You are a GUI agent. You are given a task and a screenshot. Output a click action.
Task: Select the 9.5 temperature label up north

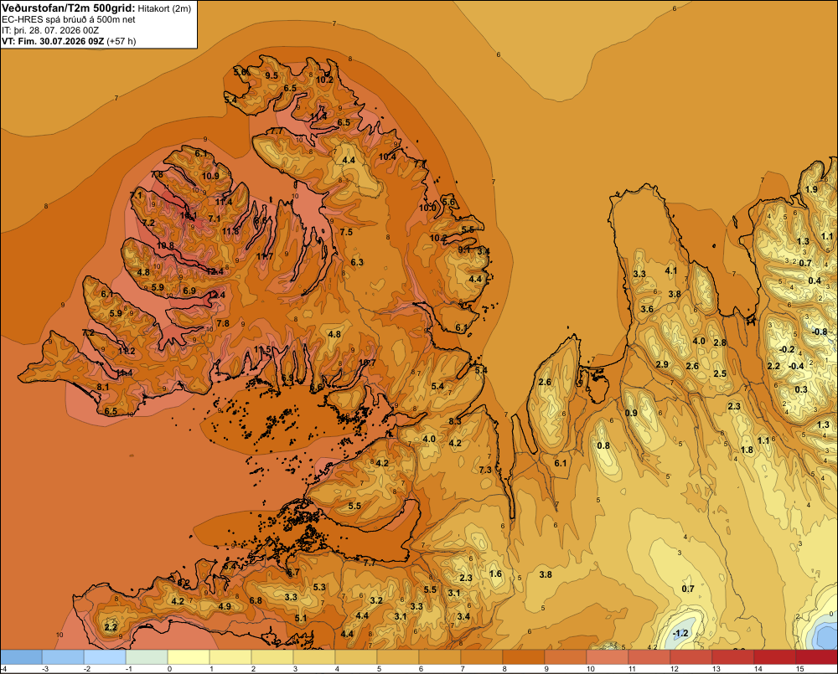tap(272, 75)
